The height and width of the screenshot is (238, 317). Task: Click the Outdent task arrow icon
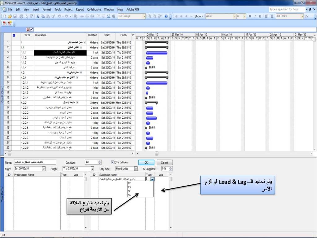(x=176, y=16)
